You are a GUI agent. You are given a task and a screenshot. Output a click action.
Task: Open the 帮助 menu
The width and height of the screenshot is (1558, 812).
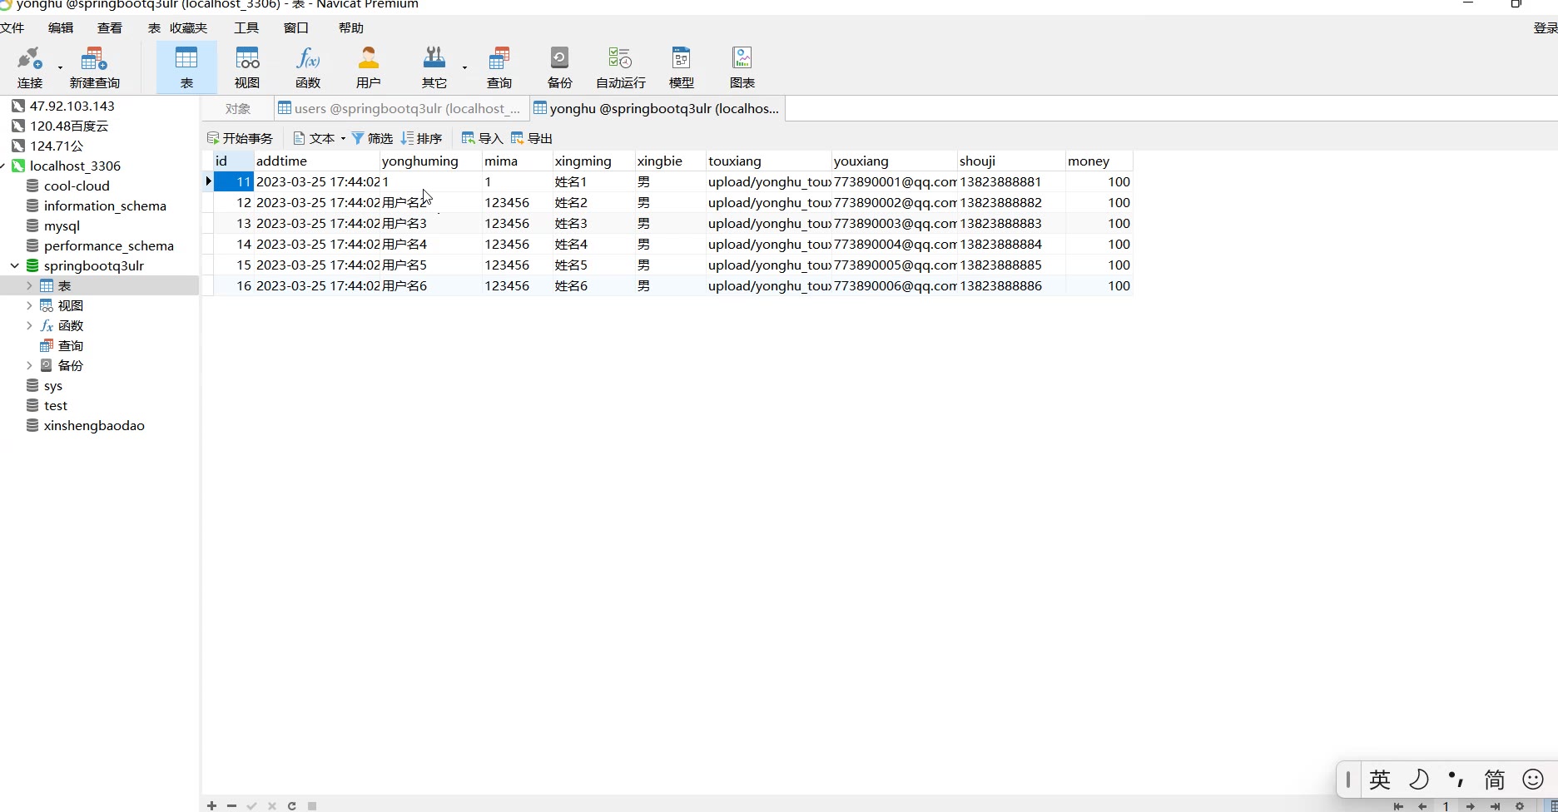click(x=351, y=27)
